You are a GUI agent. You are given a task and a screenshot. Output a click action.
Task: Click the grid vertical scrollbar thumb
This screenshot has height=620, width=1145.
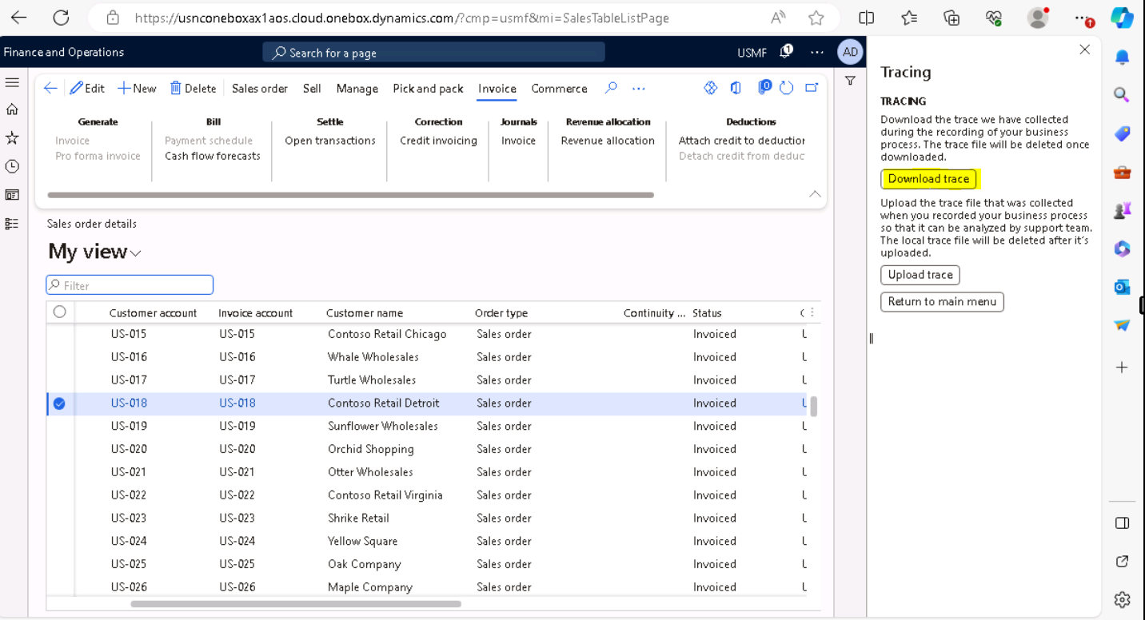coord(814,407)
